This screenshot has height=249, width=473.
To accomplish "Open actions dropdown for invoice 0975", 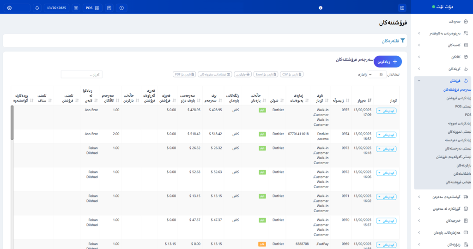I will pos(386,111).
